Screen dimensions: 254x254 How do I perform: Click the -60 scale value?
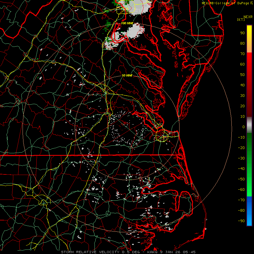pos(241,190)
